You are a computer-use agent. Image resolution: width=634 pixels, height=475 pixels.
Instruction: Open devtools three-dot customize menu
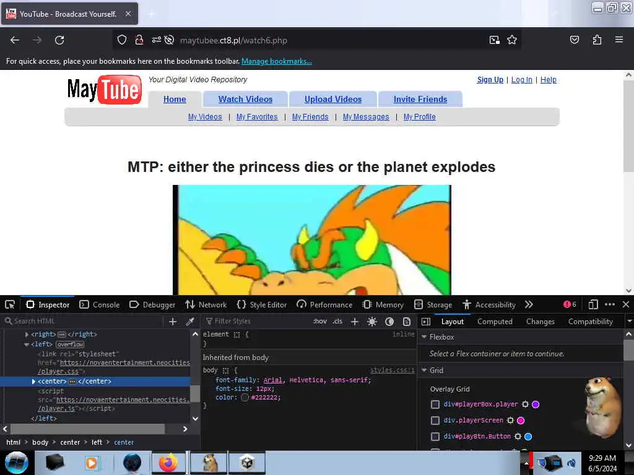tap(610, 304)
